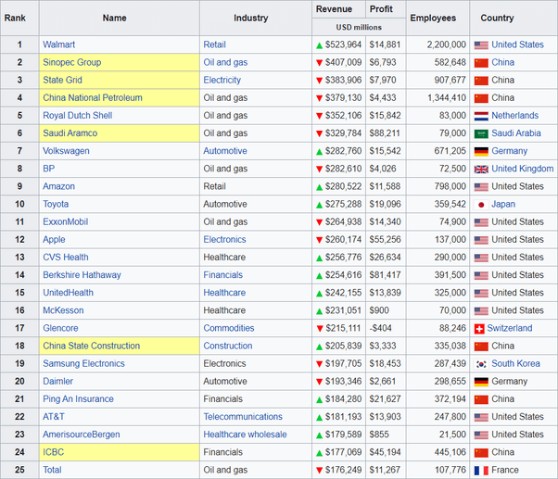Click the red down arrow beside $197,705

[x=319, y=364]
